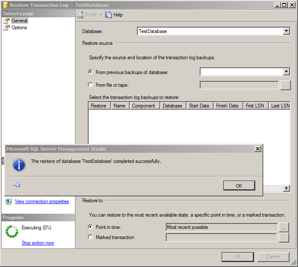Viewport: 298px width, 267px height.
Task: Select From previous backups of database radio
Action: pyautogui.click(x=90, y=72)
